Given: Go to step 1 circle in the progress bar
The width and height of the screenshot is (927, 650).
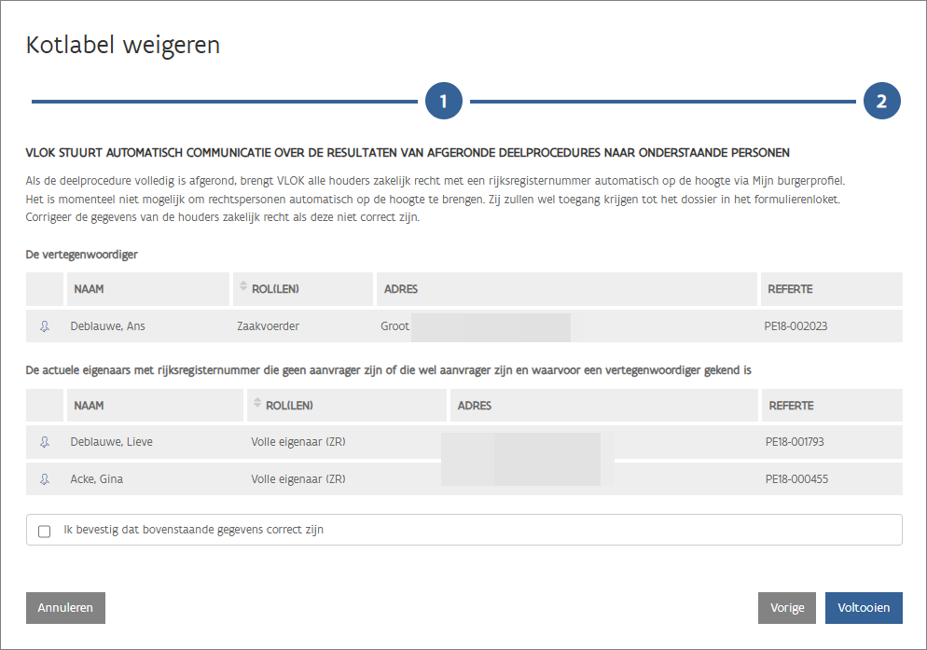Looking at the screenshot, I should pyautogui.click(x=444, y=101).
